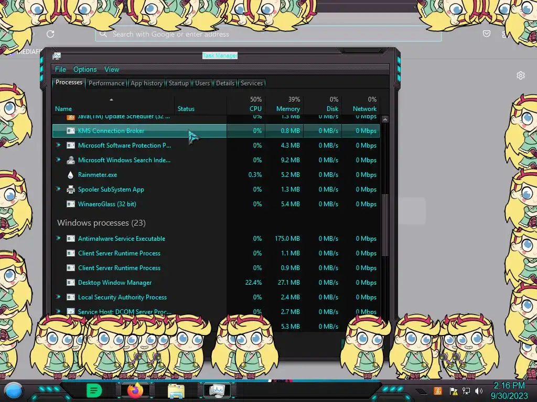This screenshot has height=402, width=537.
Task: Select the WinaeroGlass (32 bit) process name
Action: (107, 204)
